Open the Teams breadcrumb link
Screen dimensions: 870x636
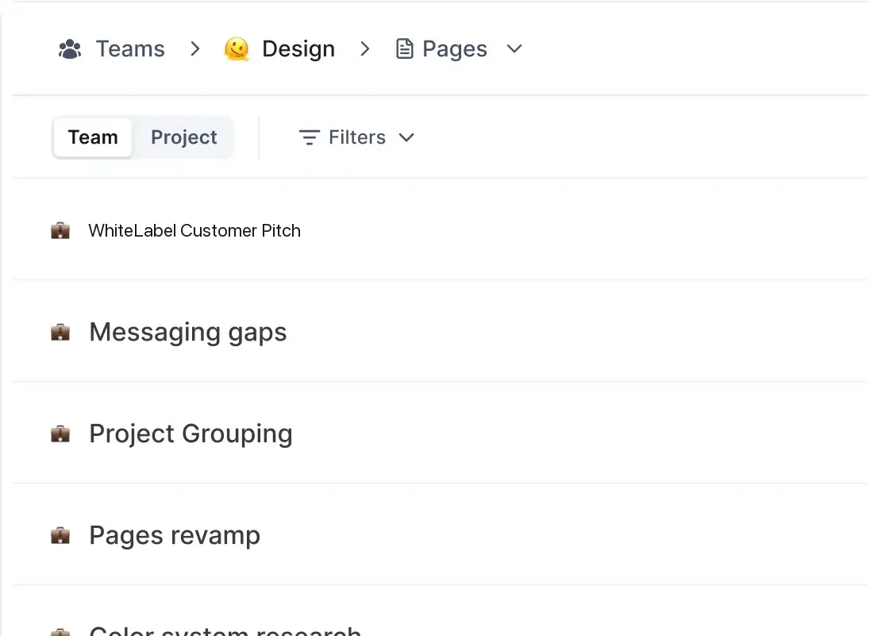pos(130,49)
